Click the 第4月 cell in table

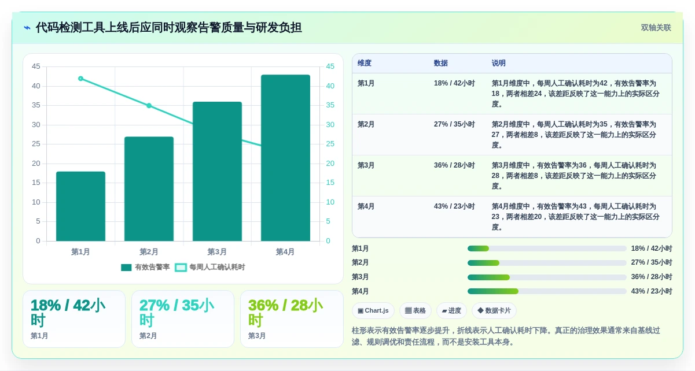click(366, 206)
